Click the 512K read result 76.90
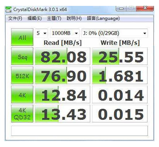Viewport: 159px width, 147px height. coord(62,75)
